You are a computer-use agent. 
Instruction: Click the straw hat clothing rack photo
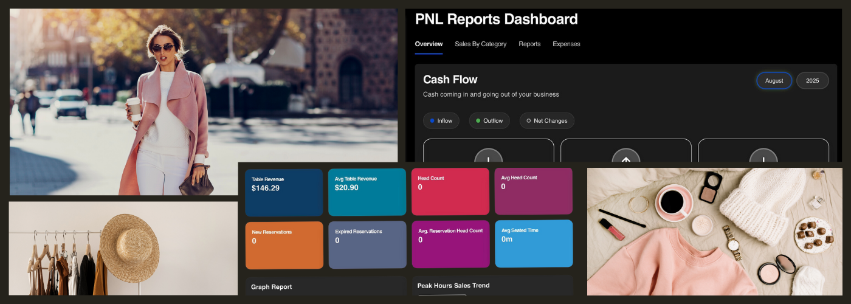click(x=123, y=248)
